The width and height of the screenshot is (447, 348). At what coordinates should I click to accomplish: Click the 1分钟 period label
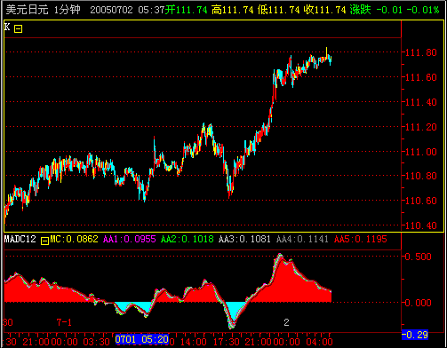[68, 10]
